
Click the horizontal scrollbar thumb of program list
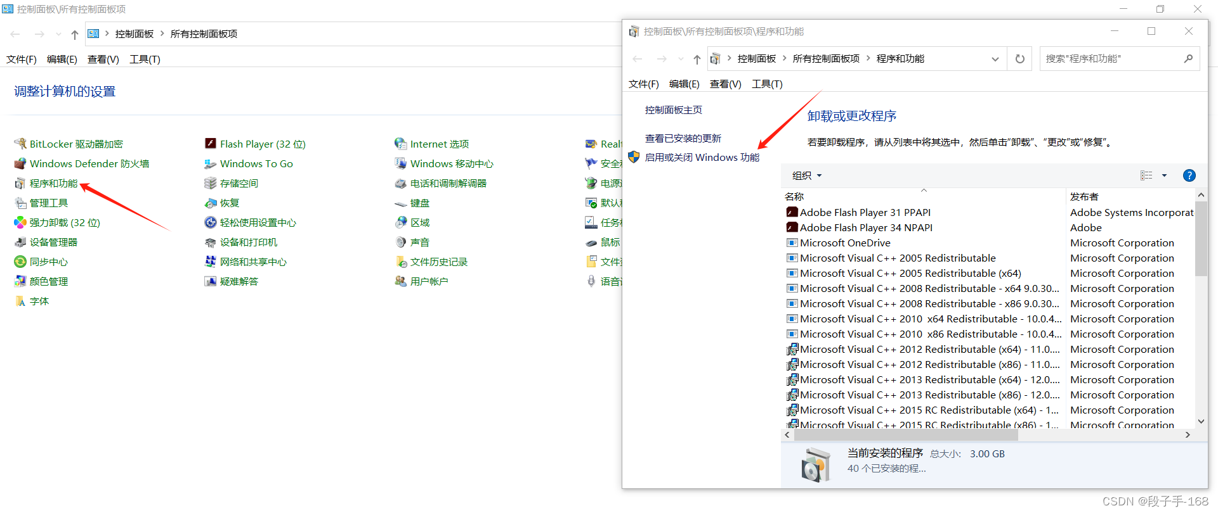pos(906,435)
